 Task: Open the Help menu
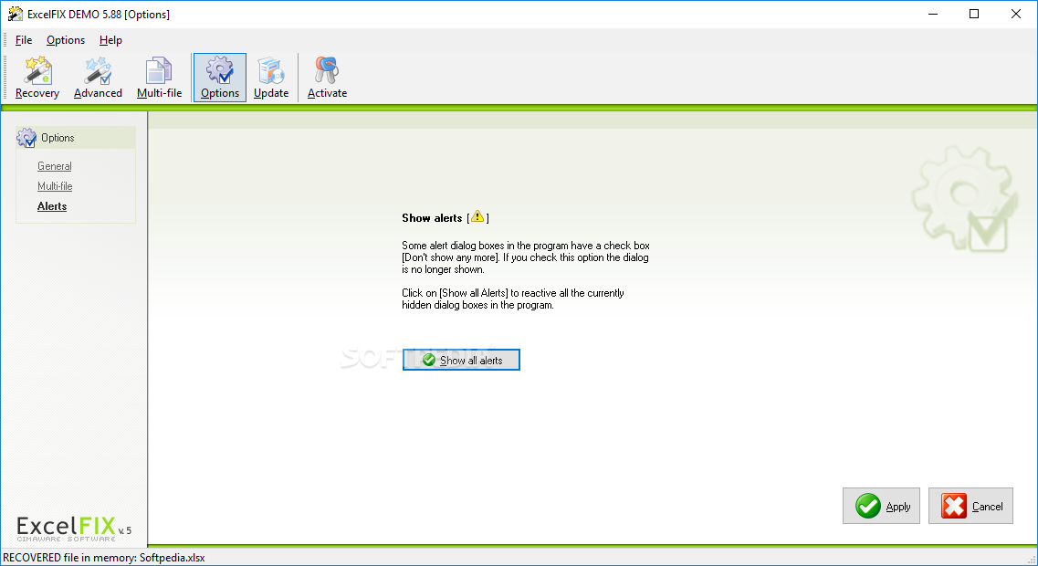coord(110,40)
